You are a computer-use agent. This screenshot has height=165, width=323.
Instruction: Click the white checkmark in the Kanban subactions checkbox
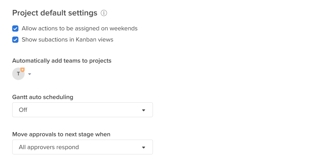15,40
